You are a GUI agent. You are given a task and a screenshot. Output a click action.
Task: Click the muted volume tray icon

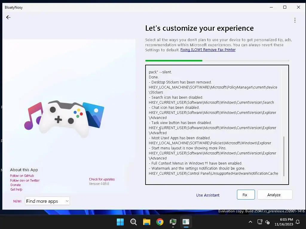267,222
